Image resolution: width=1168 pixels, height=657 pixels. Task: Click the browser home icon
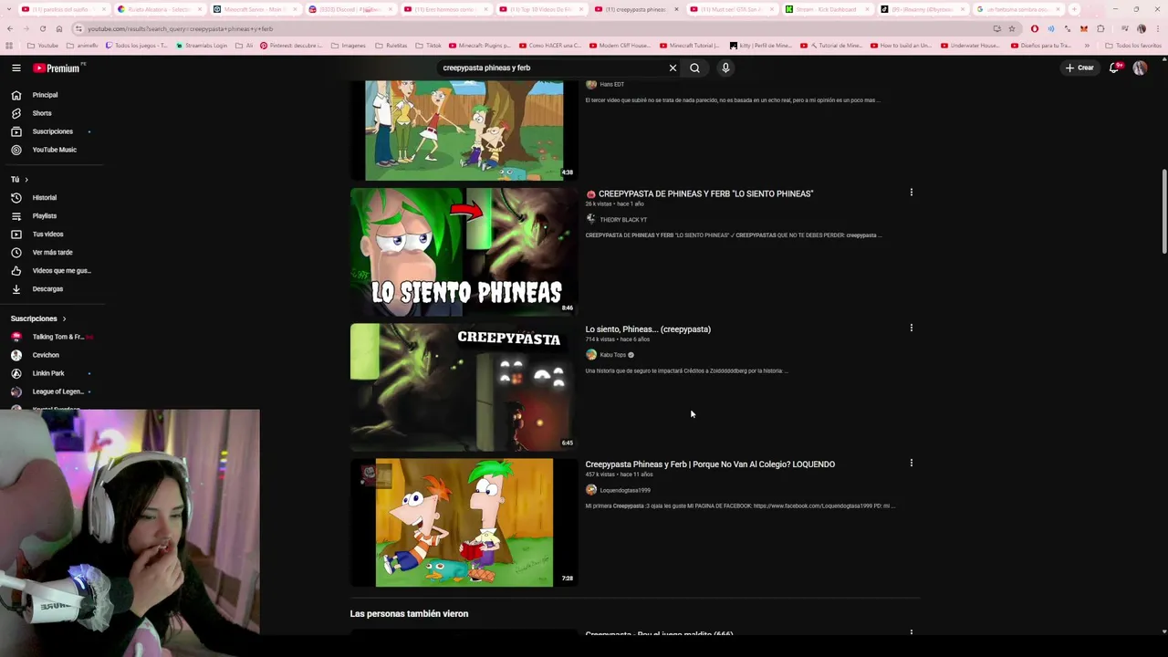[x=59, y=28]
